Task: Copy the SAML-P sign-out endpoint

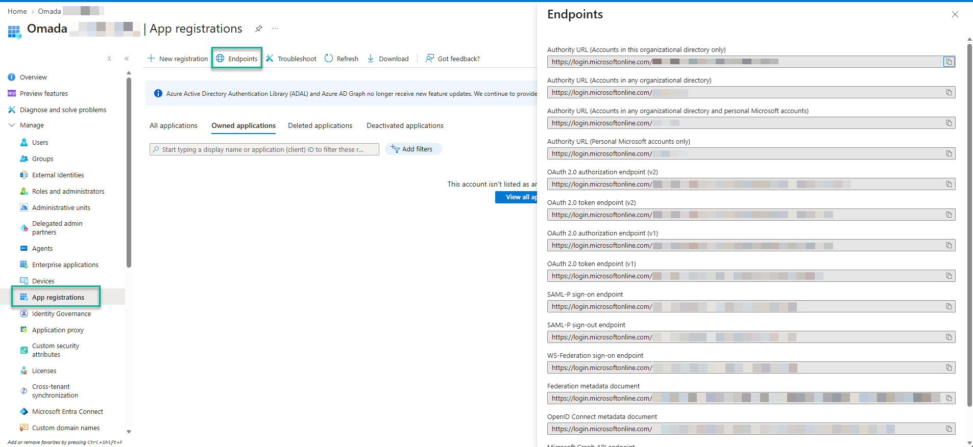Action: pos(948,337)
